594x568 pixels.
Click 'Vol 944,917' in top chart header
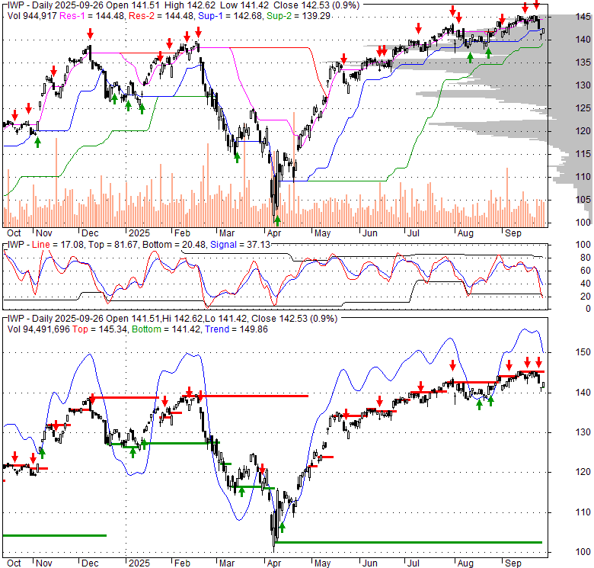tap(32, 16)
